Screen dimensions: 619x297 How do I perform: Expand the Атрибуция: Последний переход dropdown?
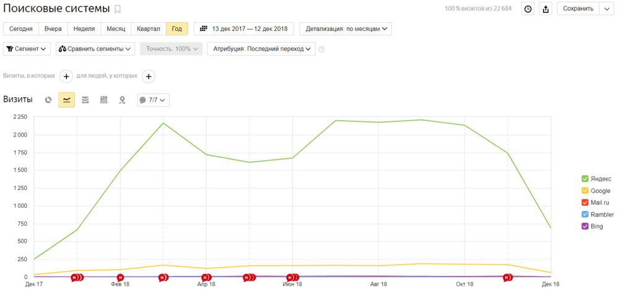pyautogui.click(x=261, y=49)
